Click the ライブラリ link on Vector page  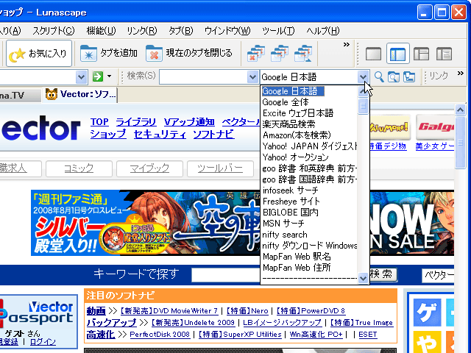tap(135, 122)
